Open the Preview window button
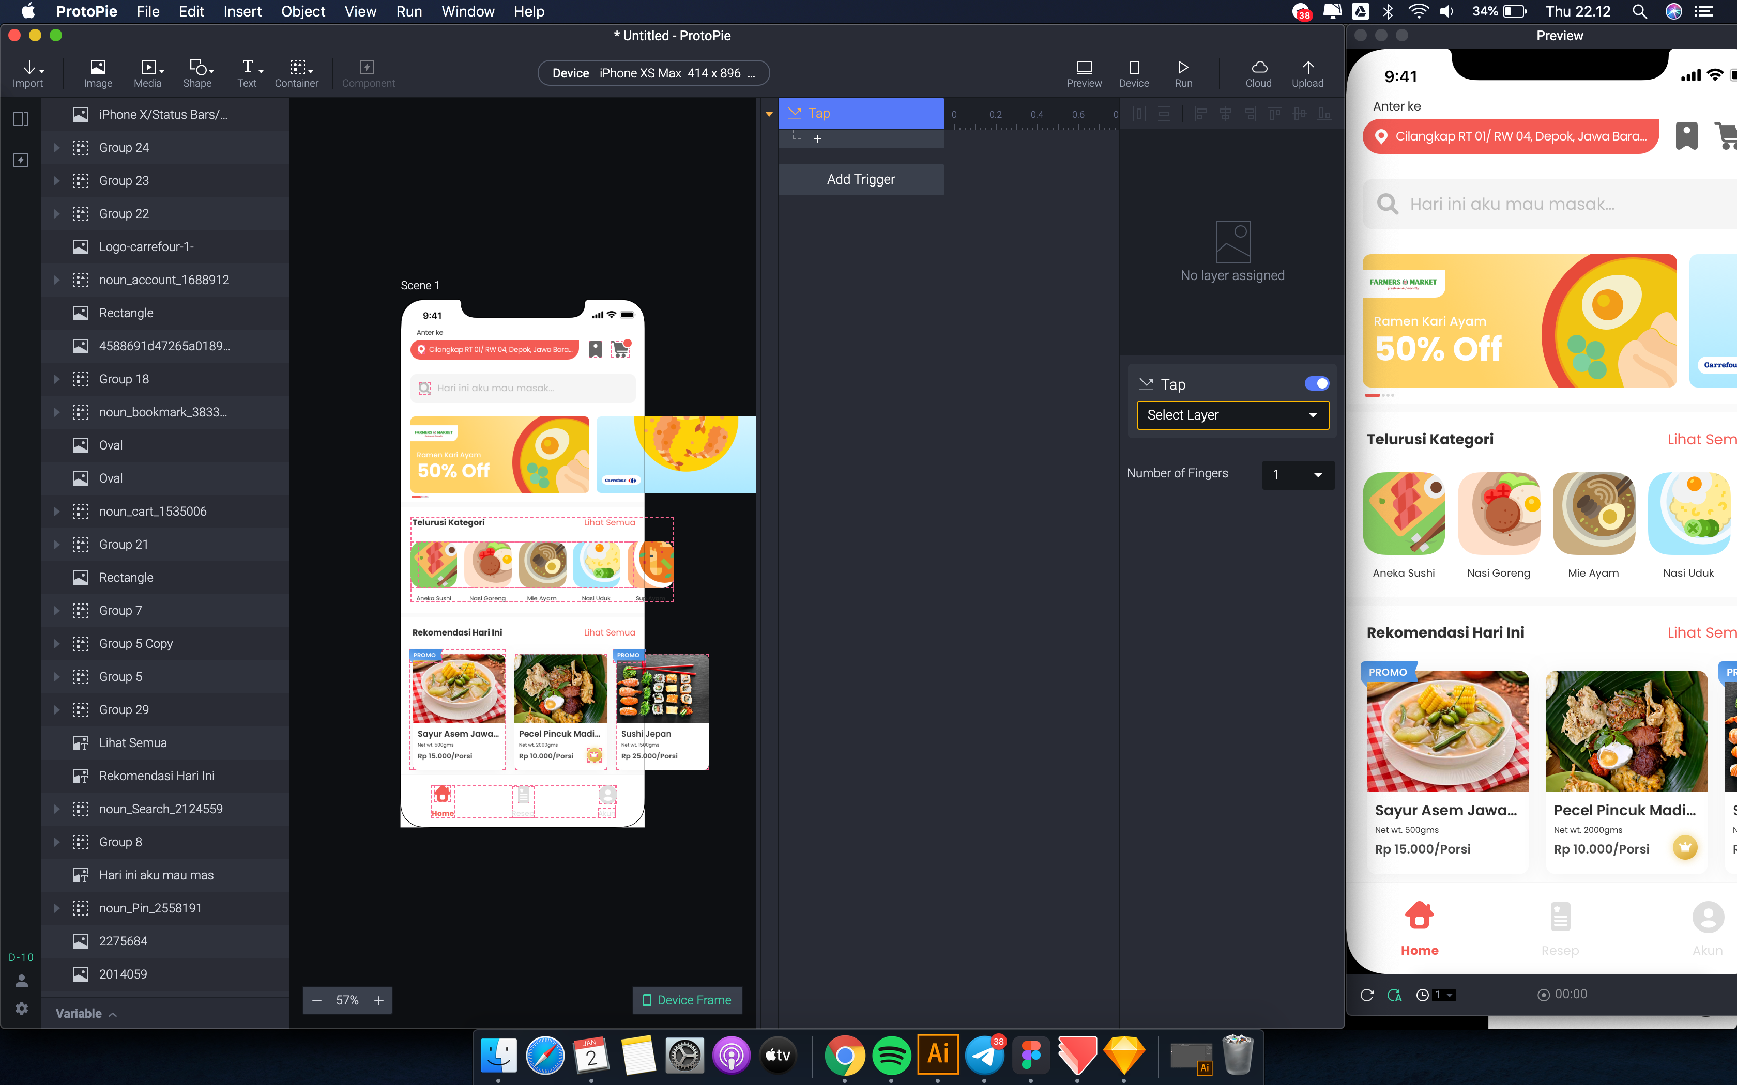The width and height of the screenshot is (1737, 1085). point(1084,73)
